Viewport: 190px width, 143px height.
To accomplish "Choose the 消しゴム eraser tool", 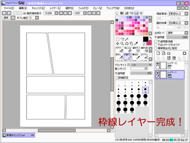I will (x=128, y=50).
